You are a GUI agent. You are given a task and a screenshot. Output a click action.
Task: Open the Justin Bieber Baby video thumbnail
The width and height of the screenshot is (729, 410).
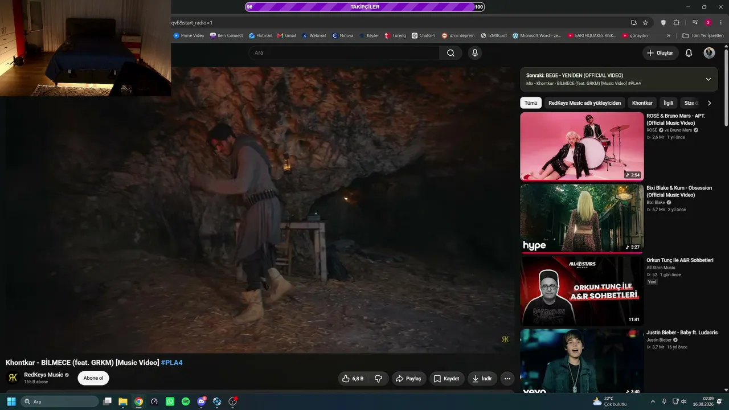(x=581, y=360)
